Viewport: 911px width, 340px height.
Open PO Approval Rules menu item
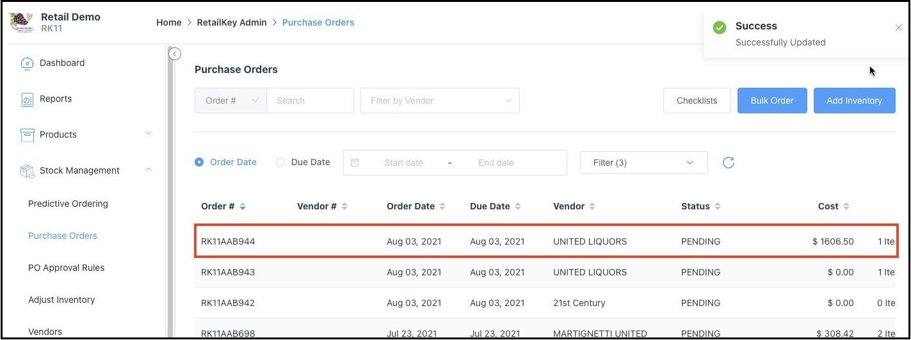(66, 268)
